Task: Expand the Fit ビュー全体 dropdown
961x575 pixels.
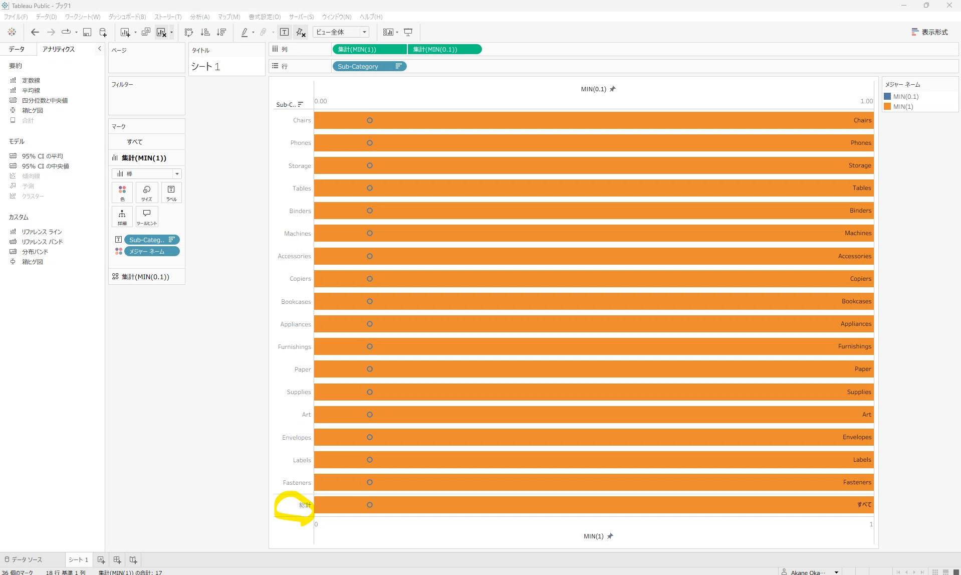Action: [x=341, y=32]
